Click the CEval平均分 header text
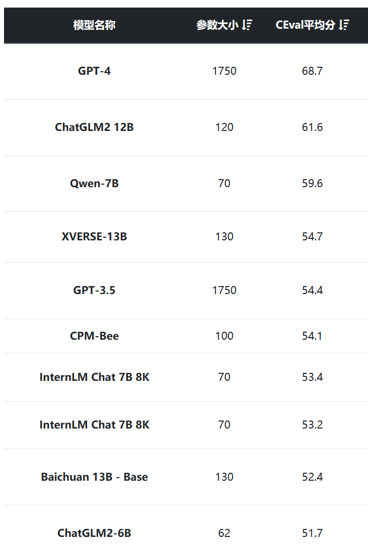 (x=305, y=25)
